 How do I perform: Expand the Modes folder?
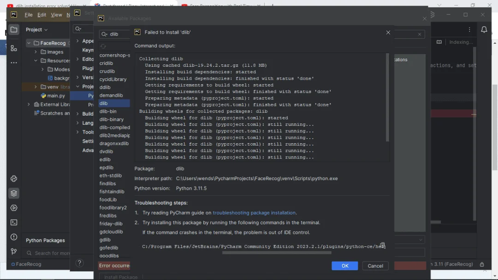click(42, 69)
